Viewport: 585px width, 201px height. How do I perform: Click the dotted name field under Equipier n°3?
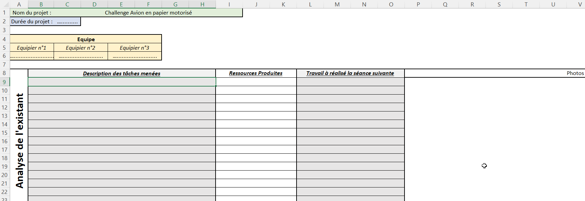(135, 56)
